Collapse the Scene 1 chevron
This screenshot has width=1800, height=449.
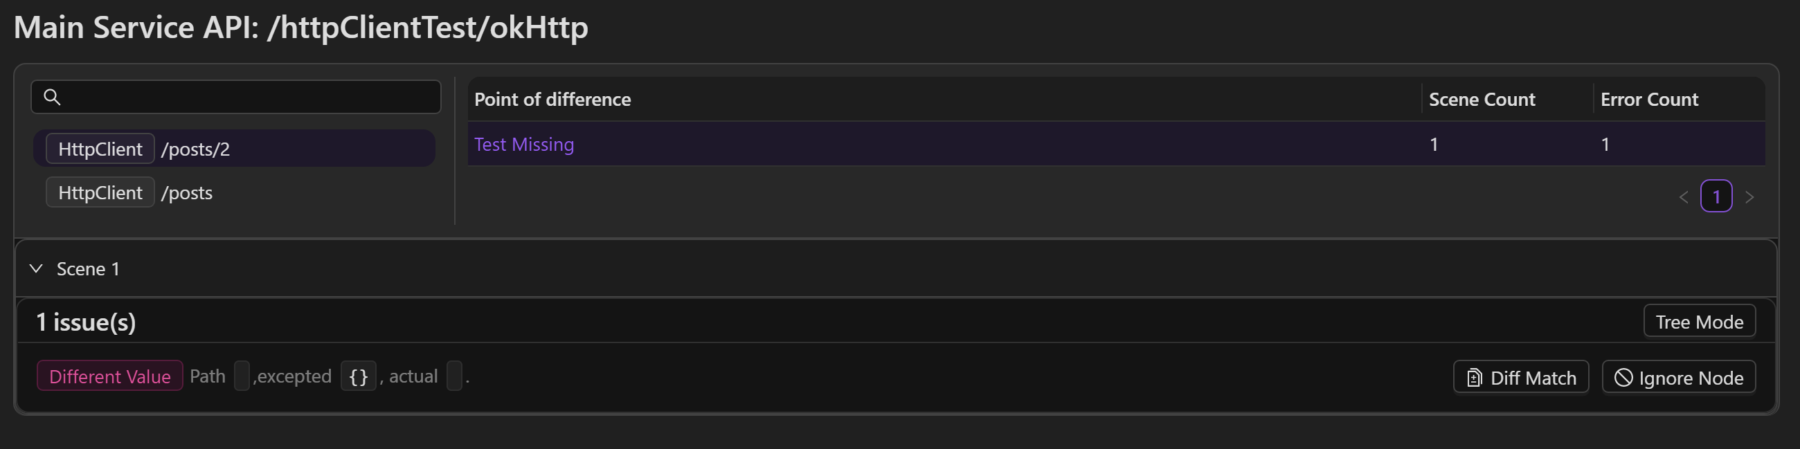tap(36, 269)
